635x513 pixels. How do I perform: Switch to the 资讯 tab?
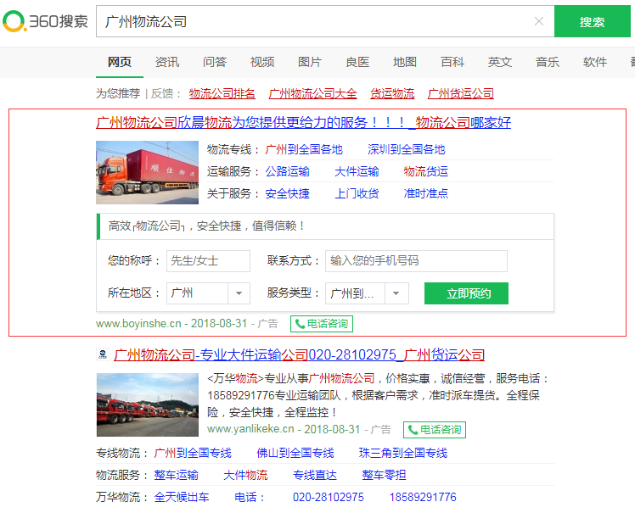167,62
